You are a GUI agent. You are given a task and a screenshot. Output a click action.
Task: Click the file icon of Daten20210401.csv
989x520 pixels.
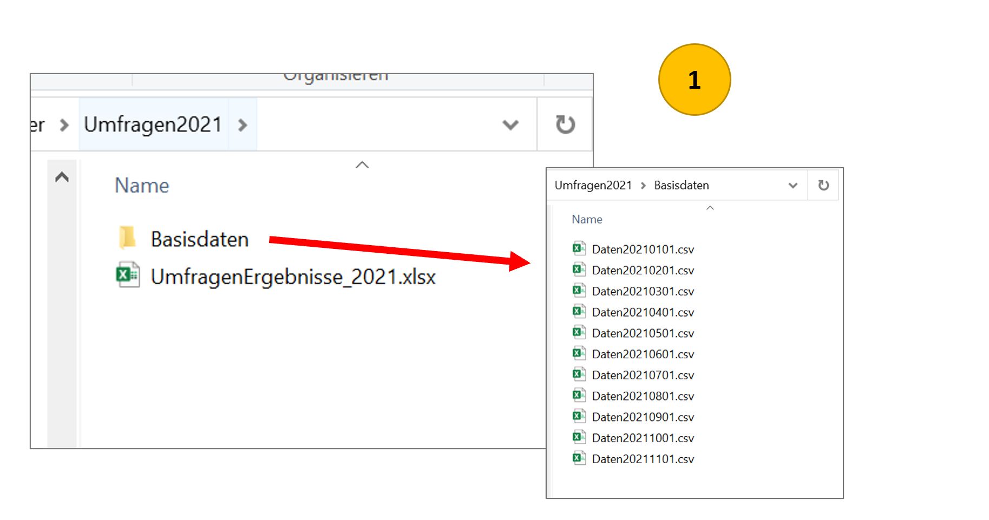click(x=579, y=312)
